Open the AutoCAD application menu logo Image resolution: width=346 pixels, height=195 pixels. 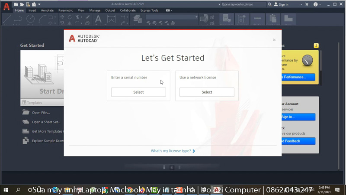(6, 6)
